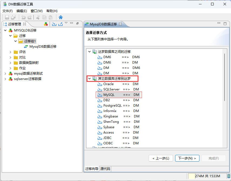Choose Access ==> DM migration

pos(118,133)
